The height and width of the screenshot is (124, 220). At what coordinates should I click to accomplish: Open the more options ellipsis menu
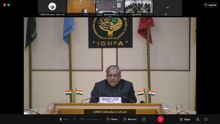[x=152, y=119]
